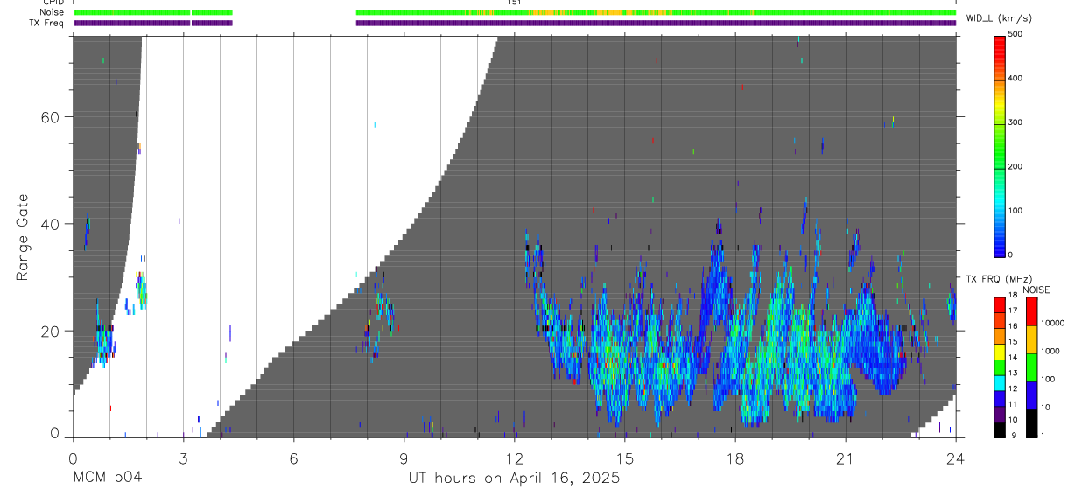Click the '21' hour tick on UT axis

point(846,458)
